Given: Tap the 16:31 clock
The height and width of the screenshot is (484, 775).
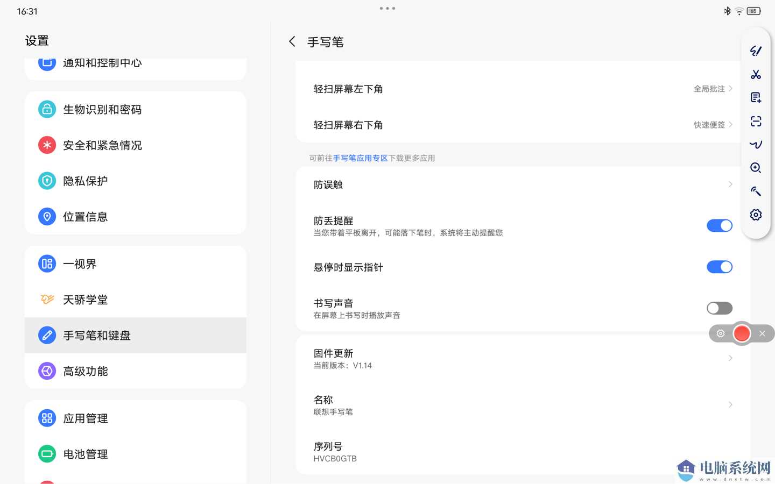Looking at the screenshot, I should click(x=27, y=11).
